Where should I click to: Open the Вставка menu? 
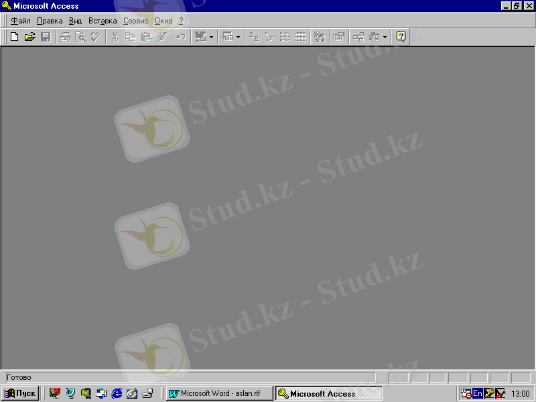pos(103,21)
